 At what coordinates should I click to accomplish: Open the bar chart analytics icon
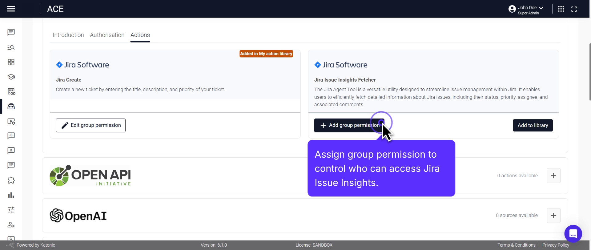point(11,195)
